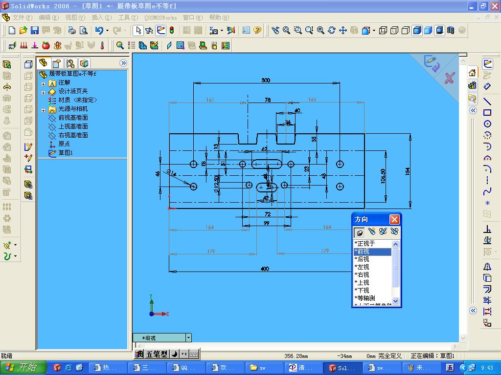501x375 pixels.
Task: Choose *上视 in the 方向 list
Action: point(372,283)
